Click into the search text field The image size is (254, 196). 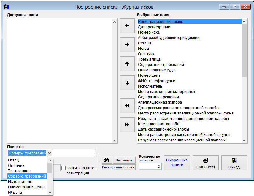[x=74, y=153]
